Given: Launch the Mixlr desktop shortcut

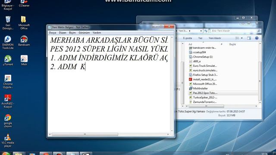Looking at the screenshot, I should click(24, 60).
